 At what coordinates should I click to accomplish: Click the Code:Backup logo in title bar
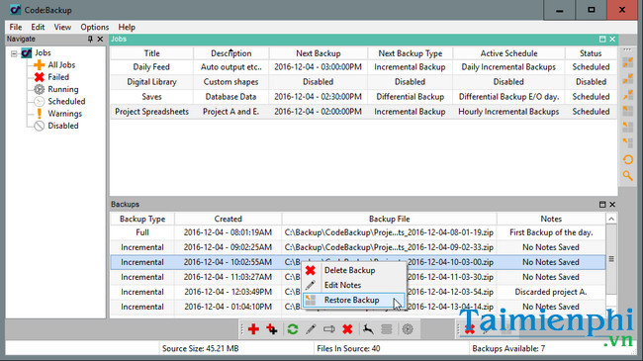(15, 10)
